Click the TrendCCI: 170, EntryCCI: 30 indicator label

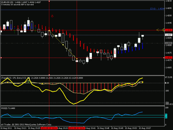tap(16, 78)
